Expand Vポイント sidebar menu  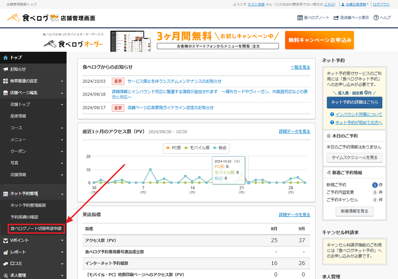click(x=33, y=240)
